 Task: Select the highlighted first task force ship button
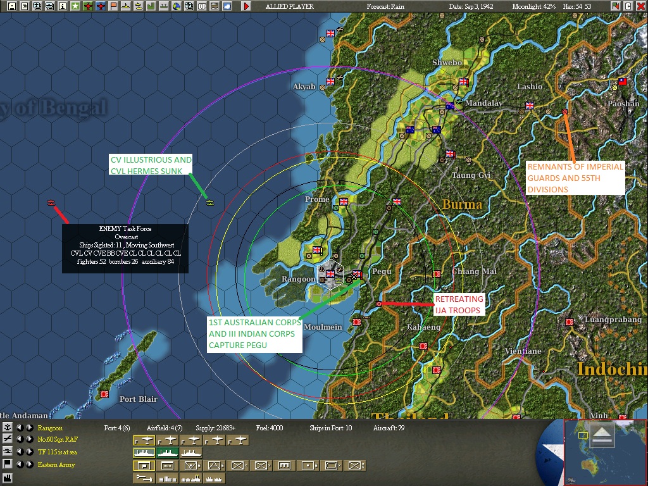144,453
